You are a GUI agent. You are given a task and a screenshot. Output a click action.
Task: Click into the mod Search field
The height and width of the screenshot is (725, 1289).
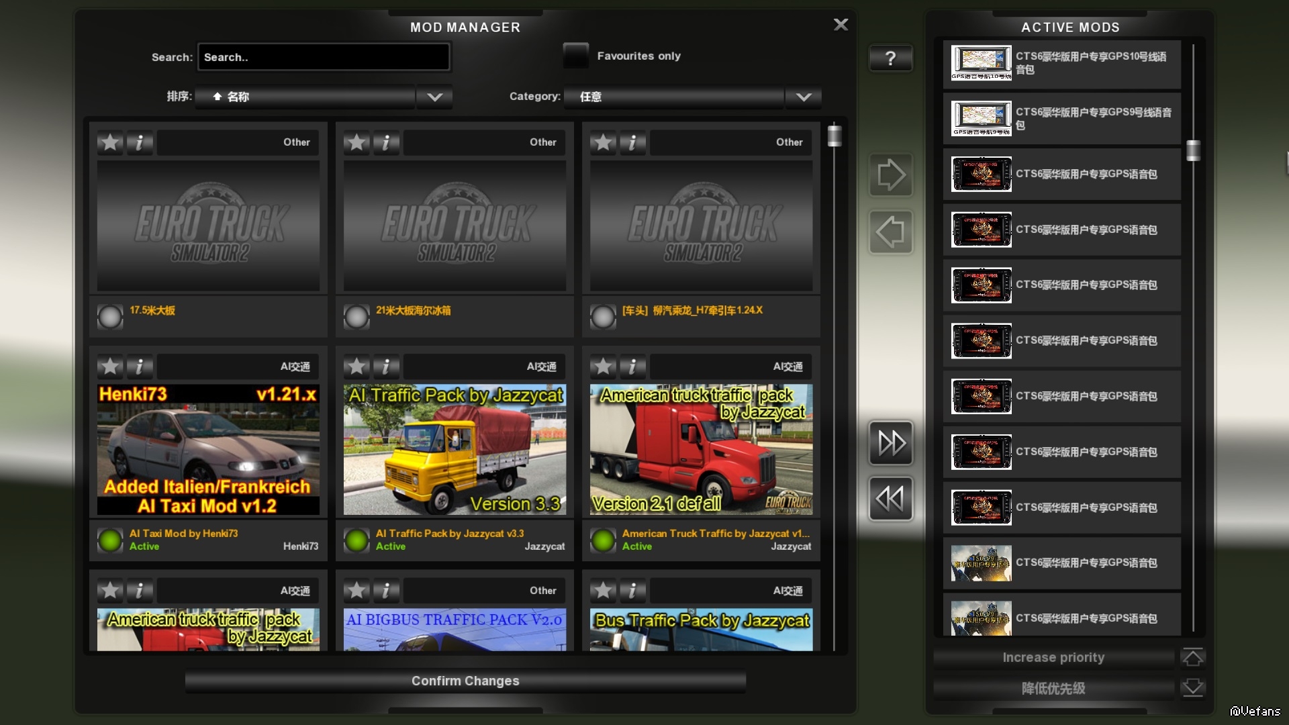click(x=324, y=57)
